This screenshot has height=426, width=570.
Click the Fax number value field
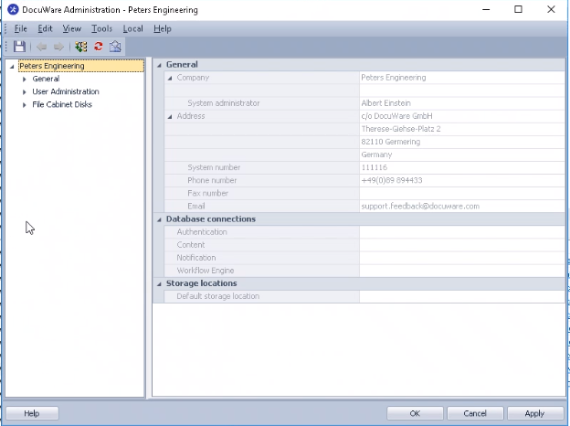point(461,193)
